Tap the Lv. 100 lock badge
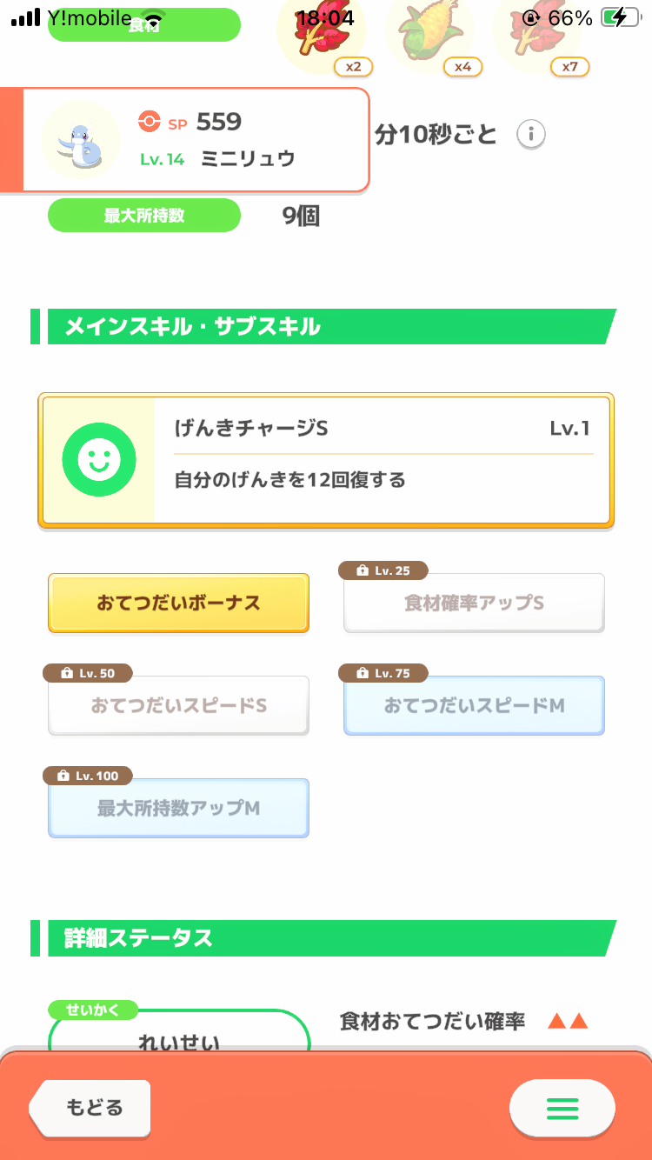Image resolution: width=652 pixels, height=1160 pixels. point(90,775)
